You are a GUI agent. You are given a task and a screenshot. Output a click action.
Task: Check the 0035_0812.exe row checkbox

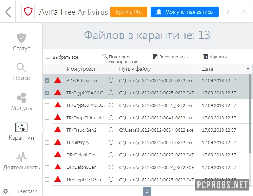47,105
